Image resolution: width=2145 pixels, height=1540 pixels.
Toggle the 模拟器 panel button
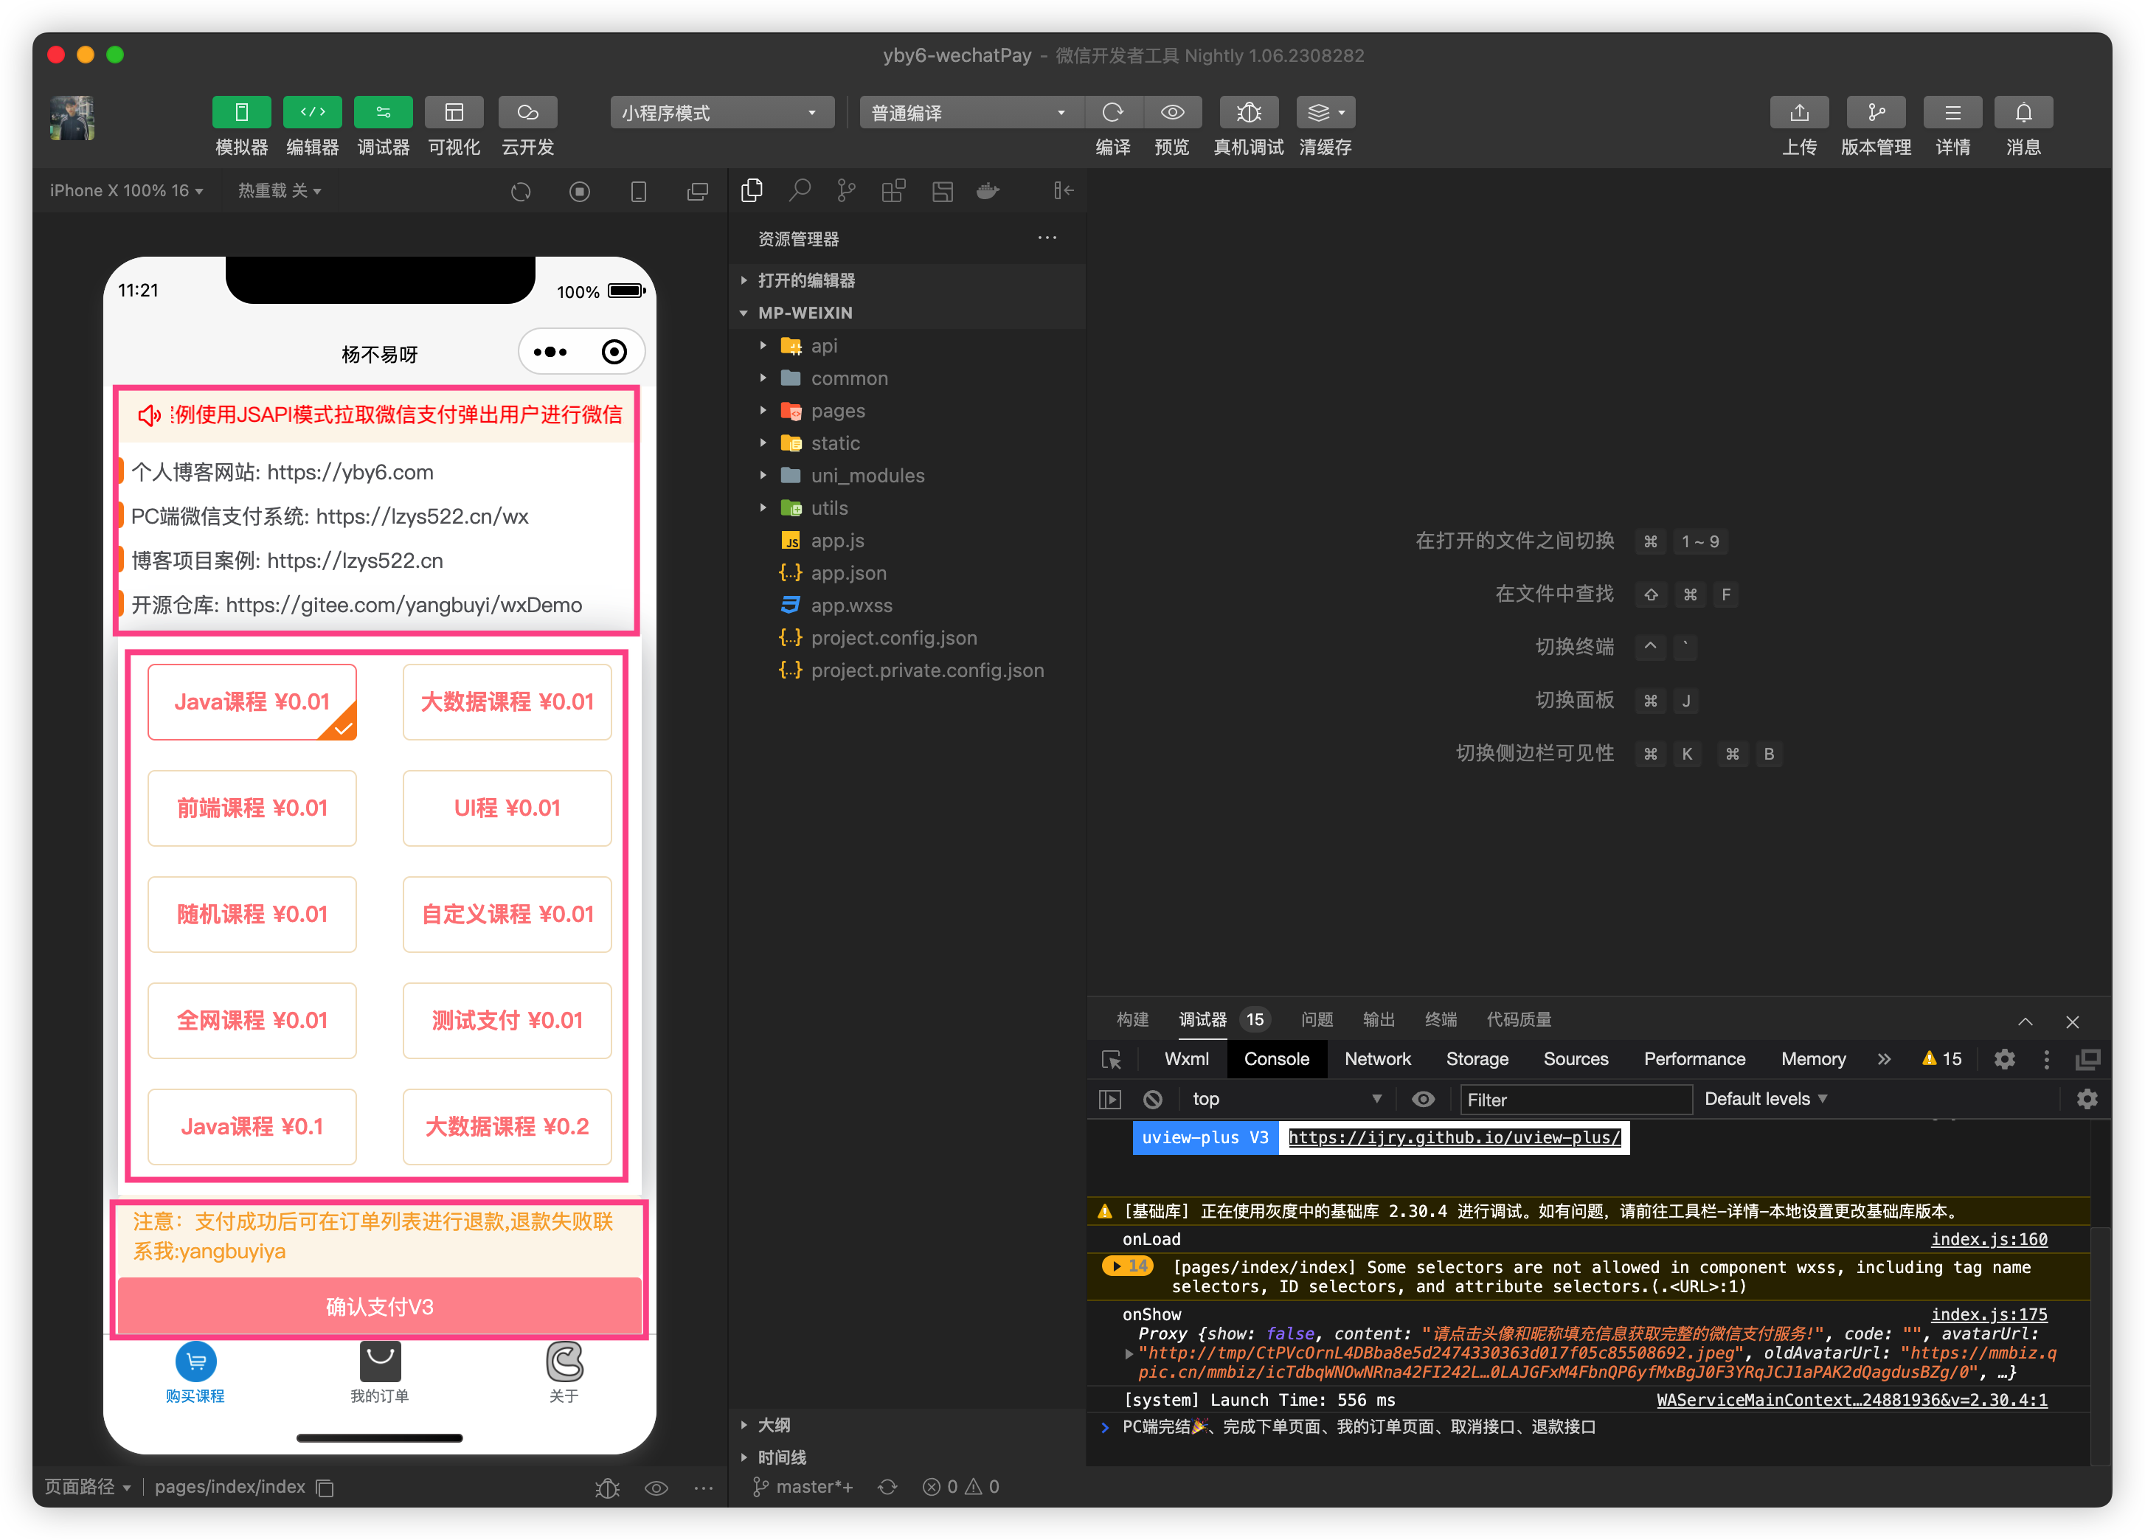click(x=241, y=113)
